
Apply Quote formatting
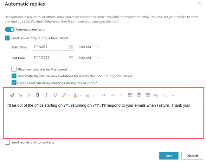(121, 95)
